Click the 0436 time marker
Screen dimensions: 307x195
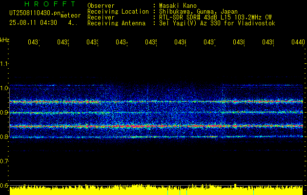180,42
